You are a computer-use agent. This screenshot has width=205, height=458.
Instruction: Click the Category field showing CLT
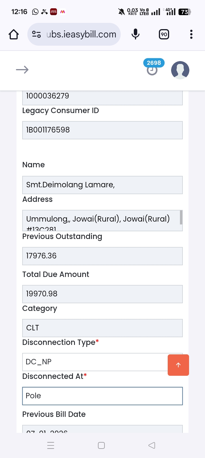[102, 328]
